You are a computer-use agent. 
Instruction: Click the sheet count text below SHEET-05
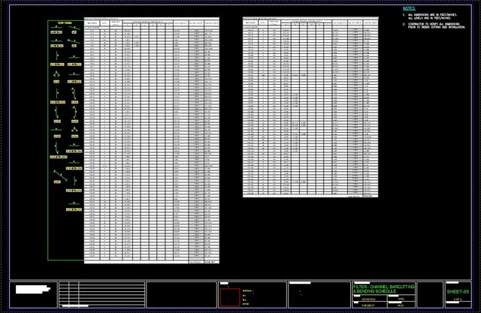click(457, 300)
